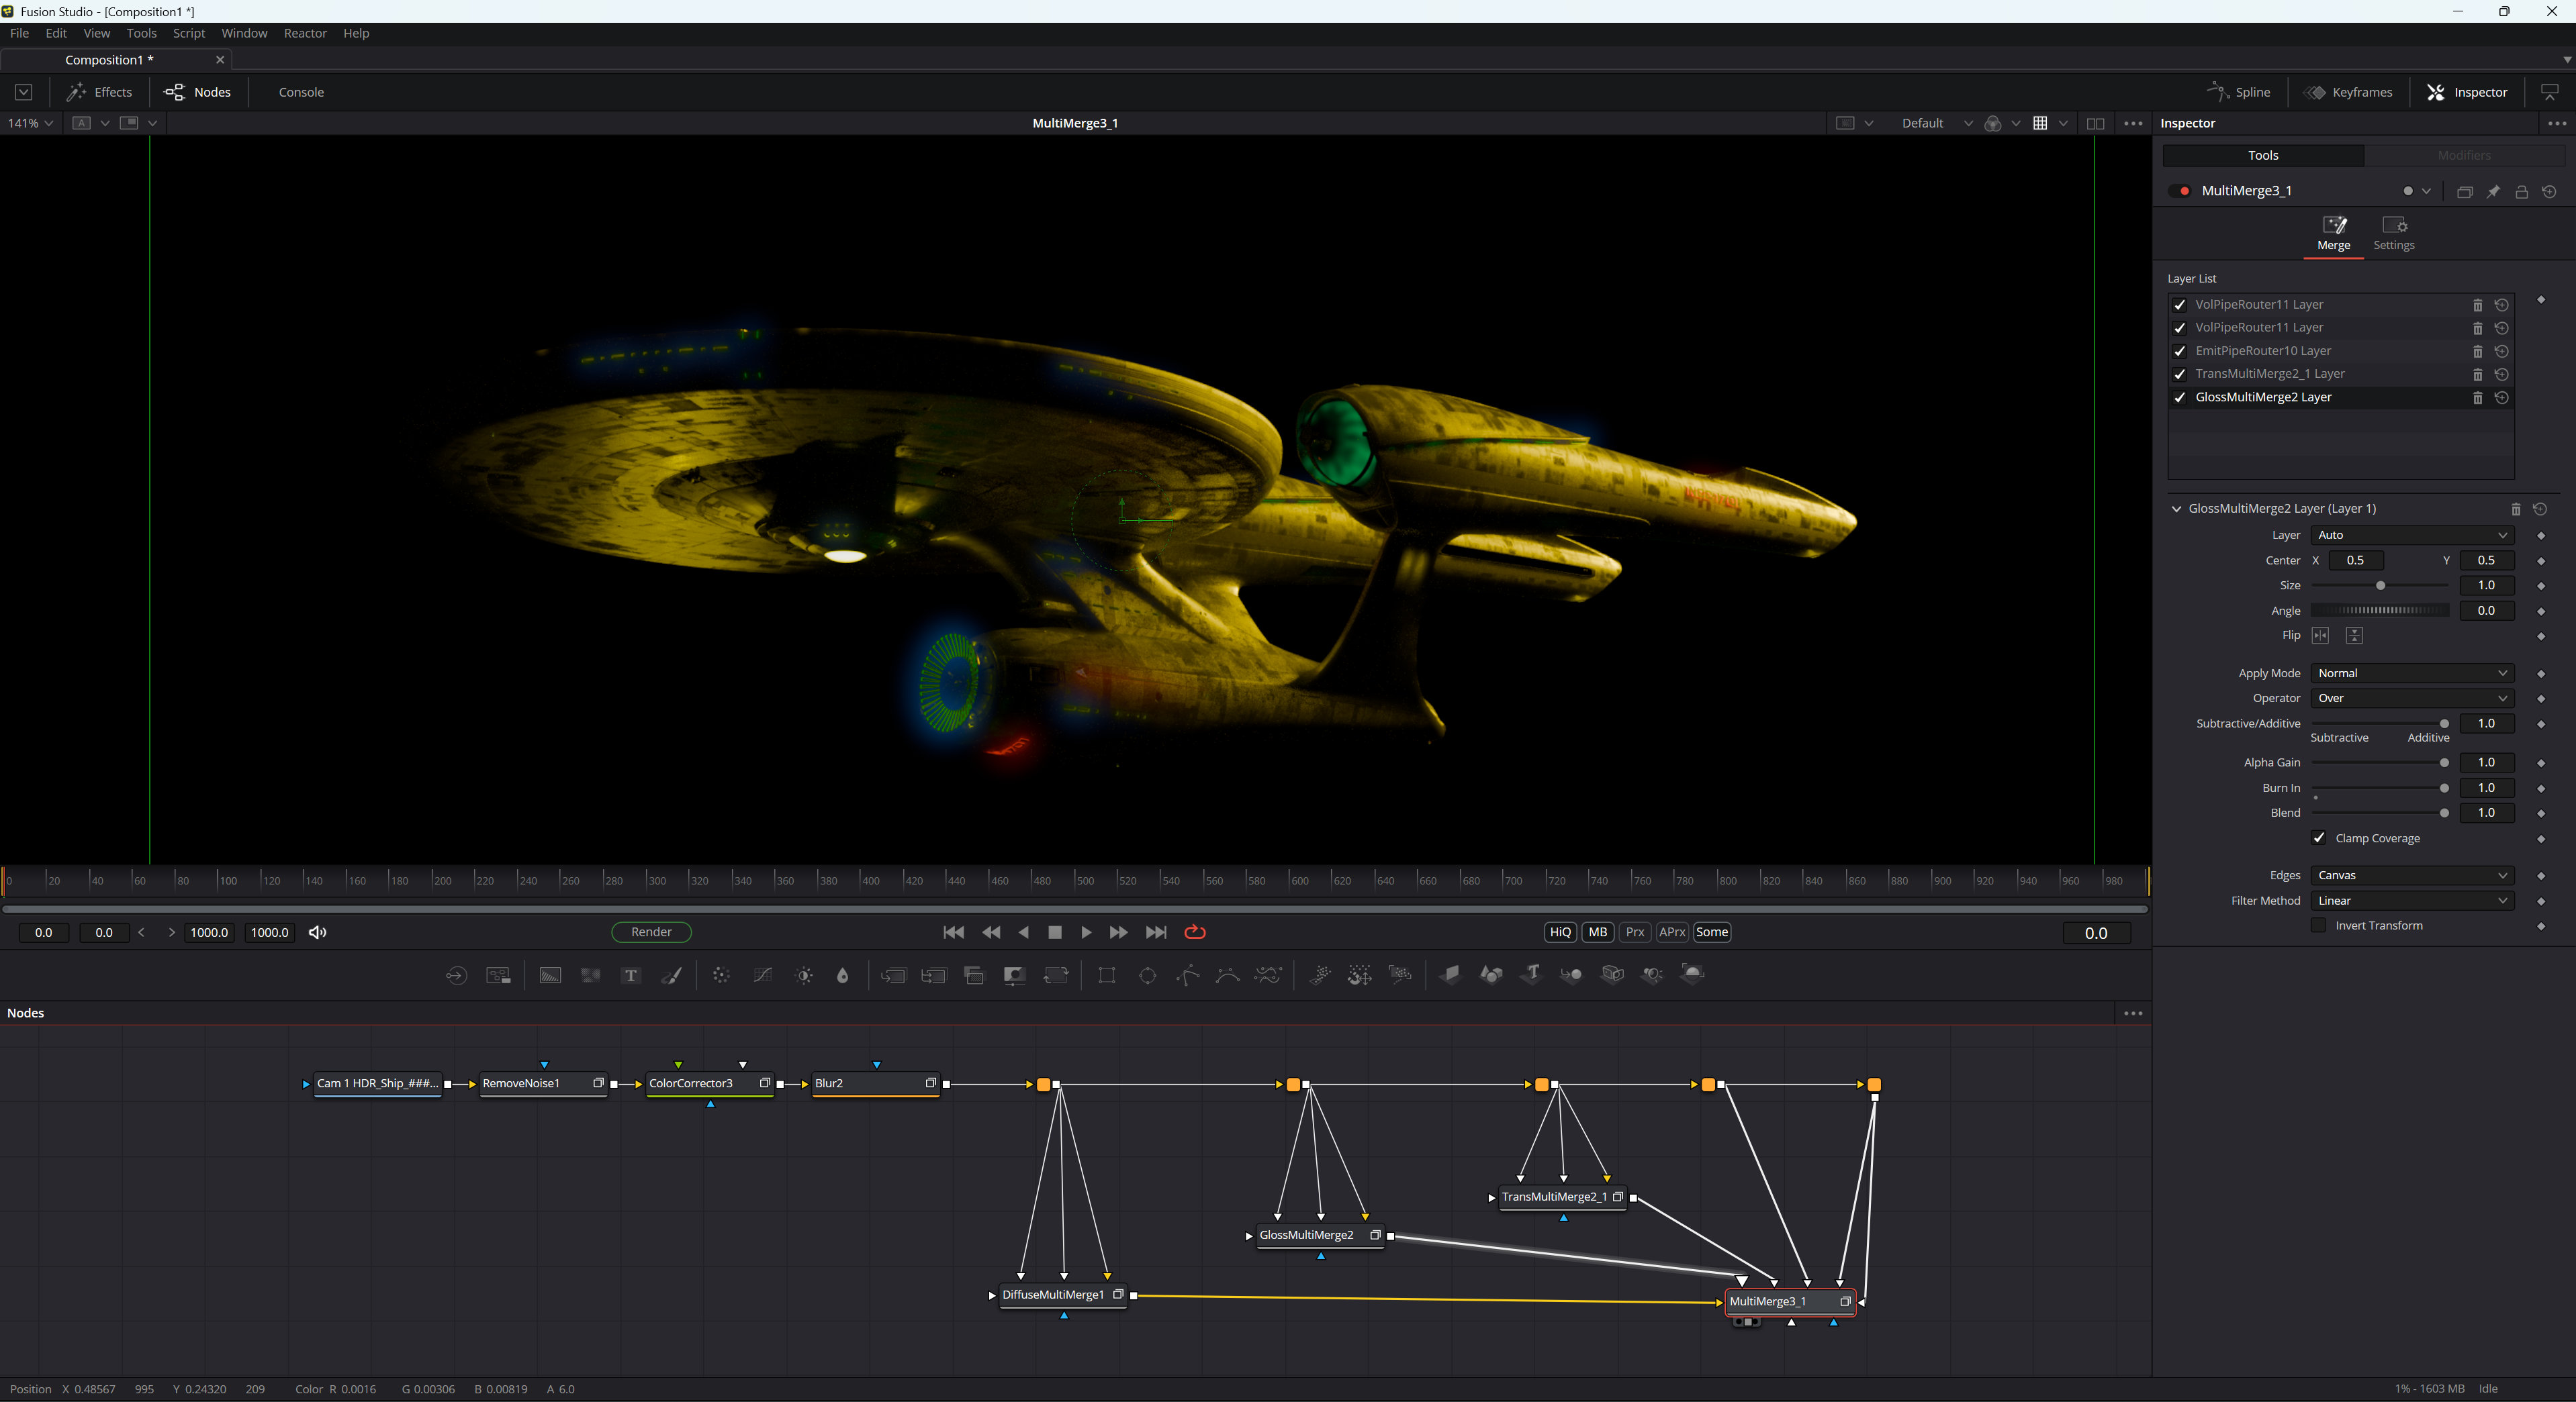Toggle the EmitPipeRouter10 Layer checkbox

click(2180, 352)
